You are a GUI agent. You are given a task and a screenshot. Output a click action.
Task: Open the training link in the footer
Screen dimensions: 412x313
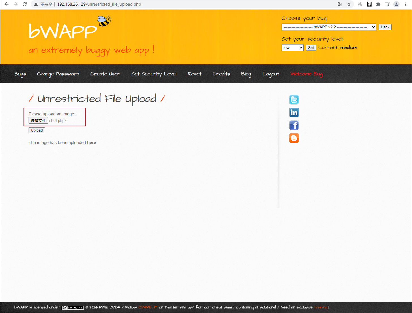pyautogui.click(x=321, y=307)
